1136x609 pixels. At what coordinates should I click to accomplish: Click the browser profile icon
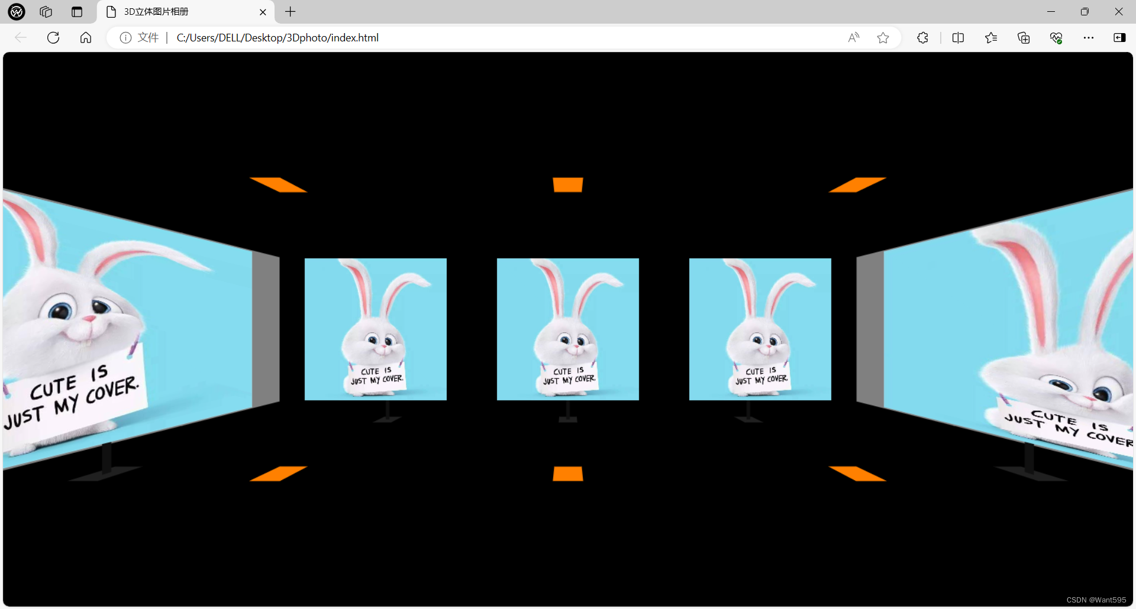pos(17,11)
